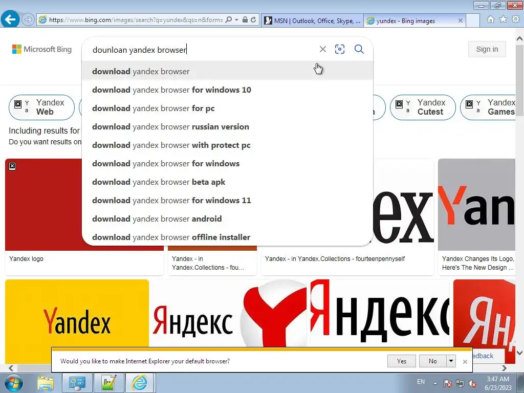Choose suggestion 'download yandex browser for windows'
524x393 pixels.
[x=227, y=163]
